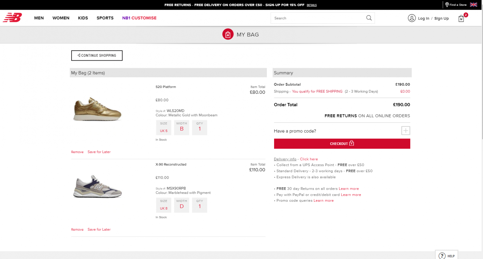Image resolution: width=483 pixels, height=259 pixels.
Task: Click the UK flag icon
Action: coord(474,5)
